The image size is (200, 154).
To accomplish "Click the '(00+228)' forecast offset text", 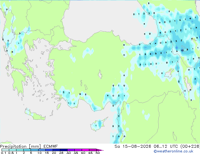I will (190, 146).
